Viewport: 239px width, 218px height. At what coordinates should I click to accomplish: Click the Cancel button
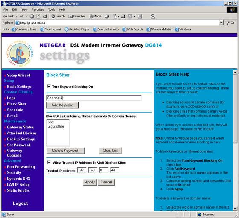point(106,182)
